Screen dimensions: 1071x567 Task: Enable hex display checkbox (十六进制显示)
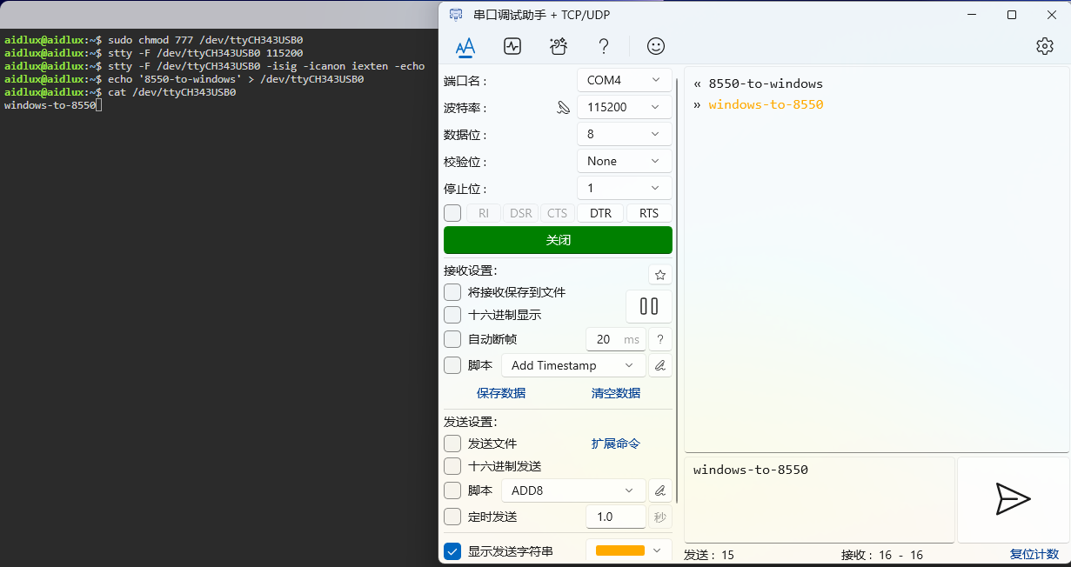[x=452, y=315]
